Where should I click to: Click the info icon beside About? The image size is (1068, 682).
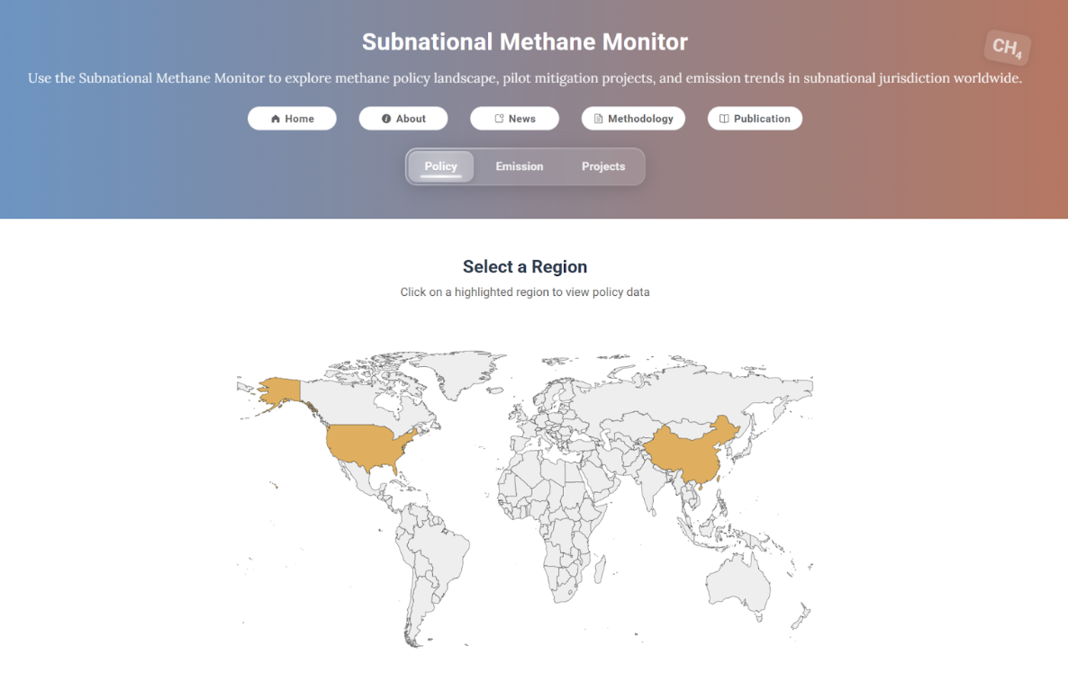tap(386, 119)
